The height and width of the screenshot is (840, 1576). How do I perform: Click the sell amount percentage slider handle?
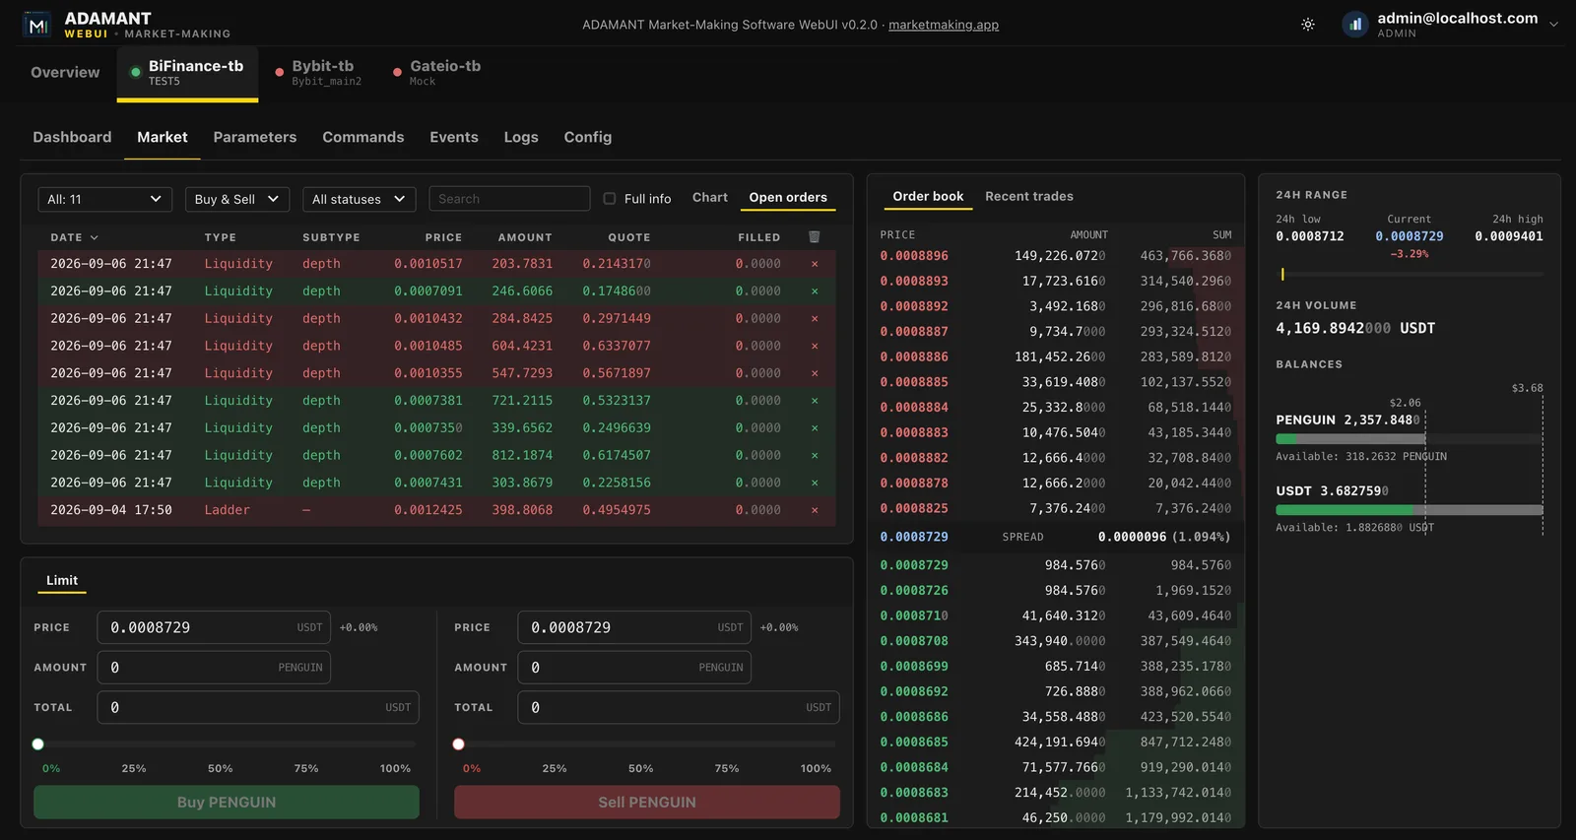[x=458, y=744]
